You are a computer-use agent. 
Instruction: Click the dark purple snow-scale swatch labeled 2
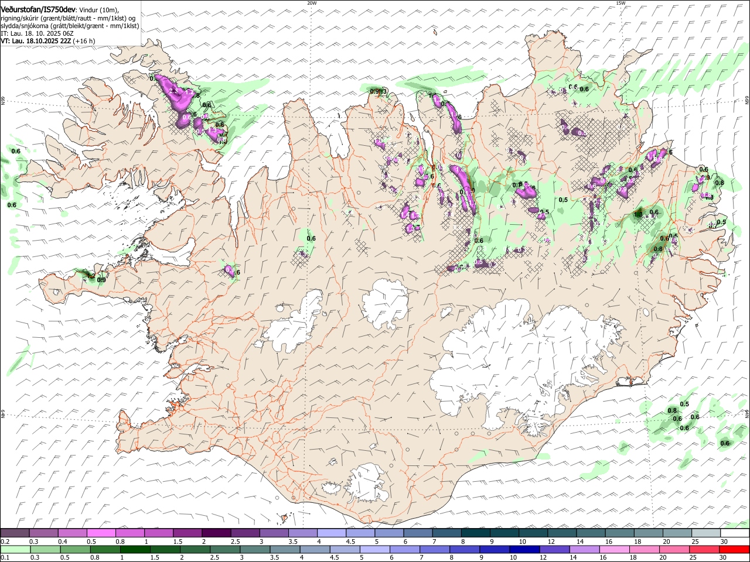tap(216, 533)
